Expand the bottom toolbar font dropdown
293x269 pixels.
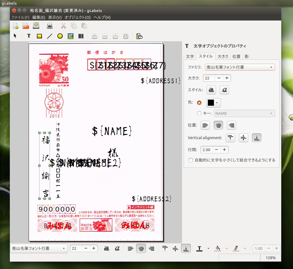pos(39,248)
